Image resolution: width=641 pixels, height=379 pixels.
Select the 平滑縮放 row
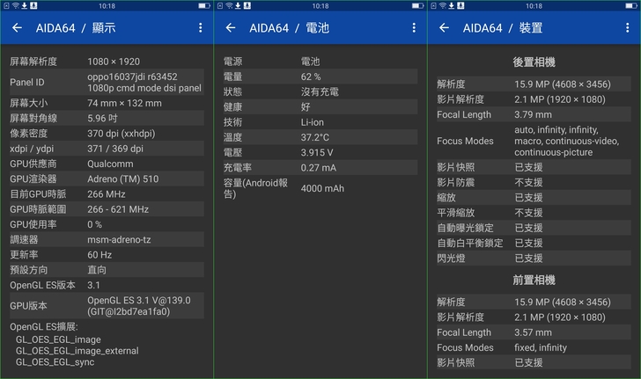pyautogui.click(x=534, y=213)
